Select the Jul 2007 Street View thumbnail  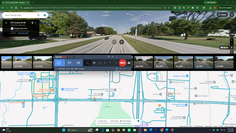tap(224, 62)
